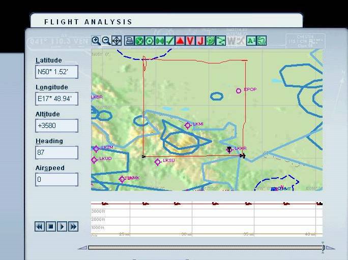Image resolution: width=348 pixels, height=260 pixels.
Task: Select the LKKR marker on the map
Action: point(229,149)
